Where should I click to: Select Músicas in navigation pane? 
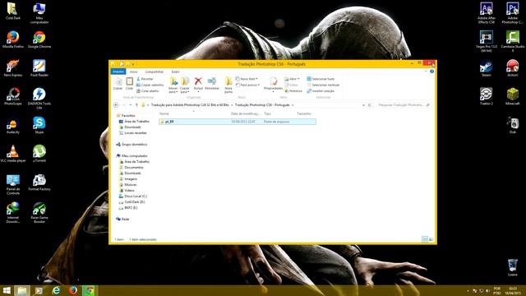(128, 184)
